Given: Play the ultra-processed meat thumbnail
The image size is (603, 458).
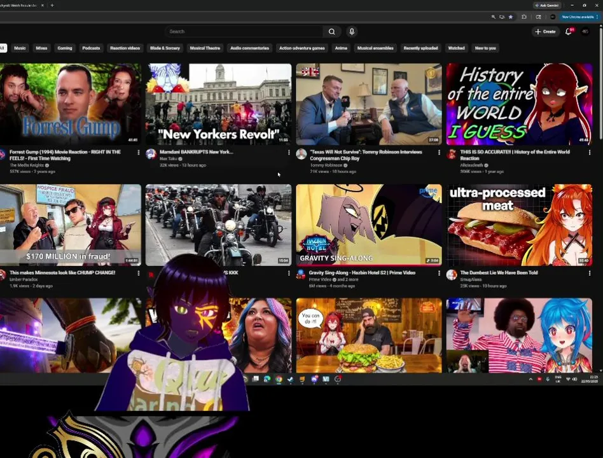Looking at the screenshot, I should coord(519,225).
